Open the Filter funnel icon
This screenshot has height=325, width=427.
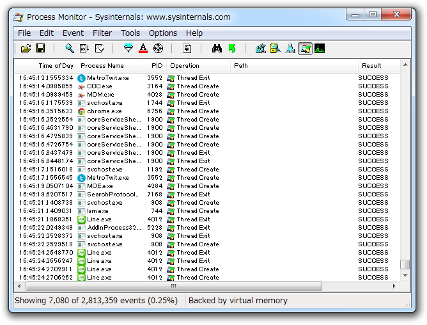[x=128, y=49]
